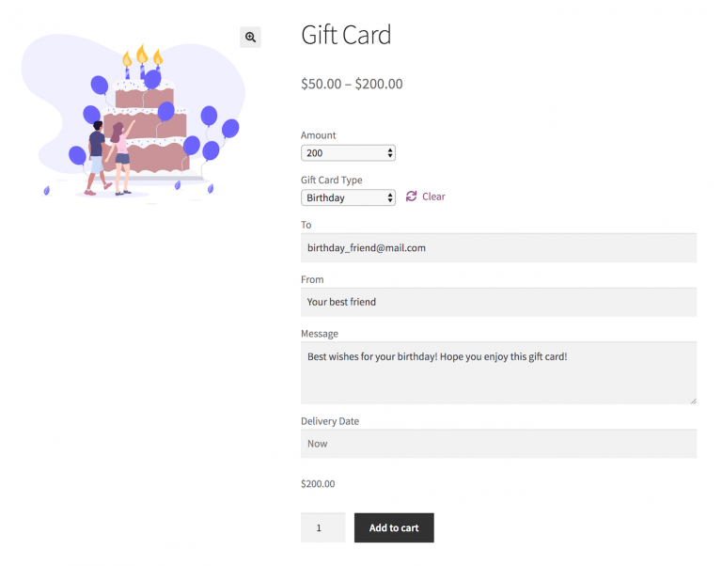Click the $200.00 selected price above quantity
The width and height of the screenshot is (722, 566).
[x=318, y=484]
